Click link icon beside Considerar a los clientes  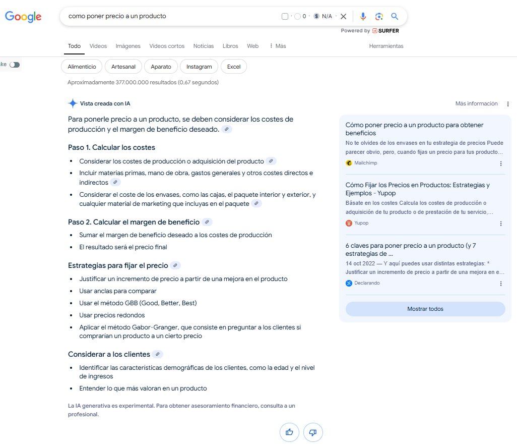coord(158,354)
